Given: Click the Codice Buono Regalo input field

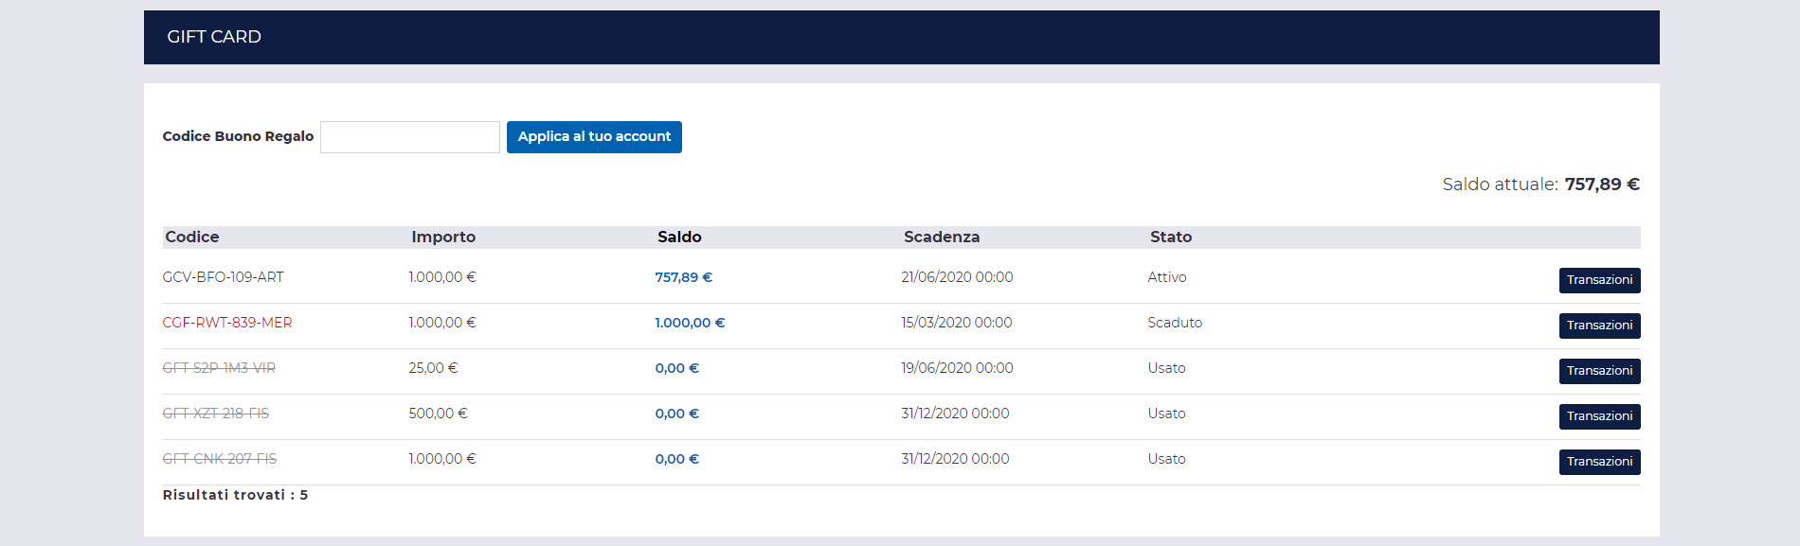Looking at the screenshot, I should (409, 137).
